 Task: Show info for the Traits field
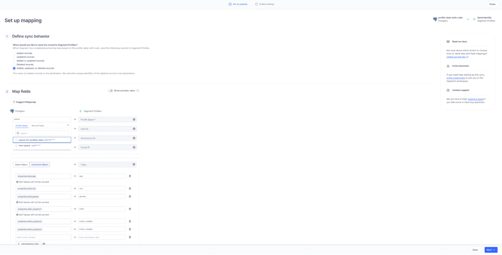[134, 165]
